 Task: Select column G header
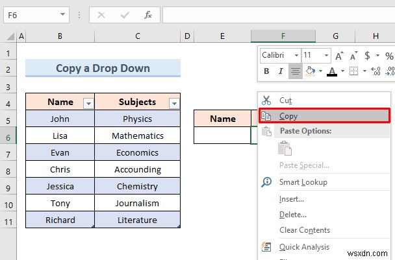pos(335,36)
